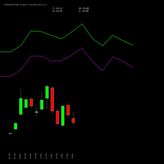
Task: Click the highest peak of the purple line
Action: pos(82,48)
